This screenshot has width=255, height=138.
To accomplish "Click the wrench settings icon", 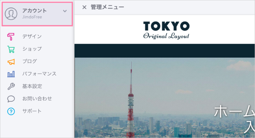I will 11,86.
